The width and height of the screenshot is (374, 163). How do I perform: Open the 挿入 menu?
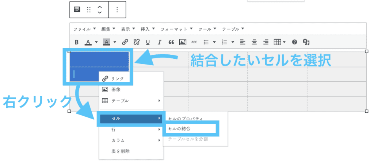tap(148, 29)
